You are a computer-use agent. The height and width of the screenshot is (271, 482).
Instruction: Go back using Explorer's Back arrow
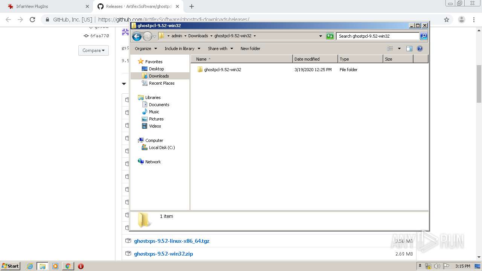[x=137, y=36]
